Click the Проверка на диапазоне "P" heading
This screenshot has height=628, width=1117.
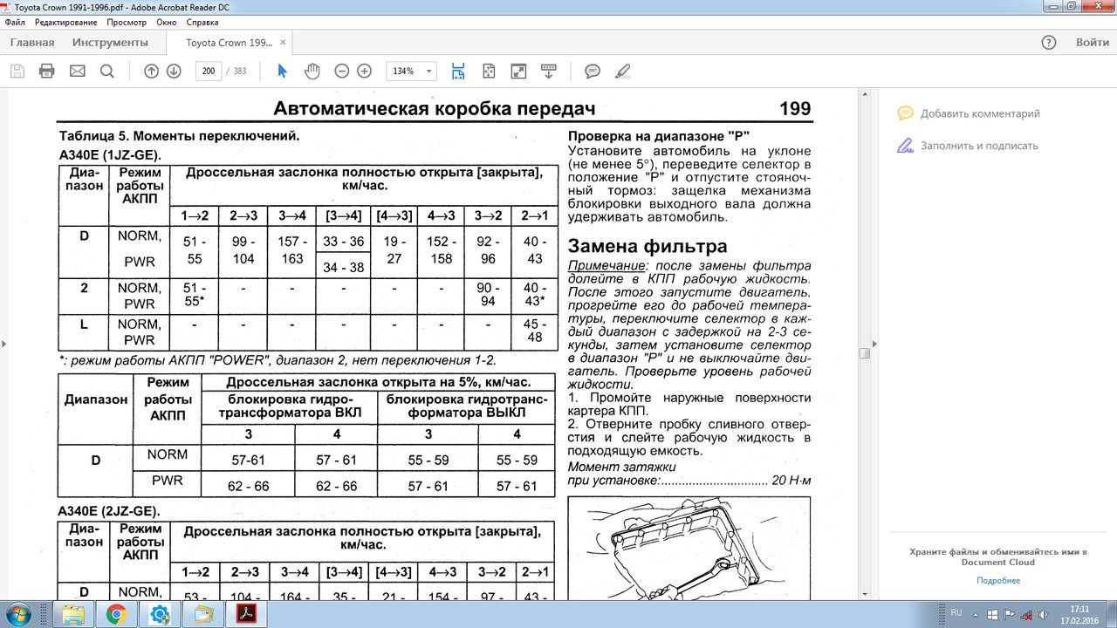pyautogui.click(x=659, y=136)
